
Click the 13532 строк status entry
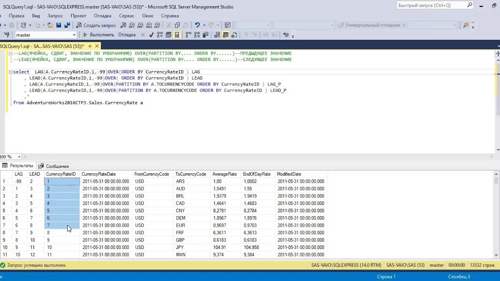click(x=483, y=265)
